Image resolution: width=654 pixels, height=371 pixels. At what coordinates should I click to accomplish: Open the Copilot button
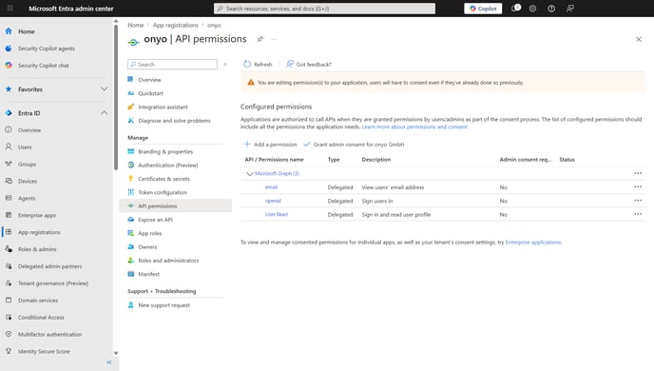click(483, 9)
